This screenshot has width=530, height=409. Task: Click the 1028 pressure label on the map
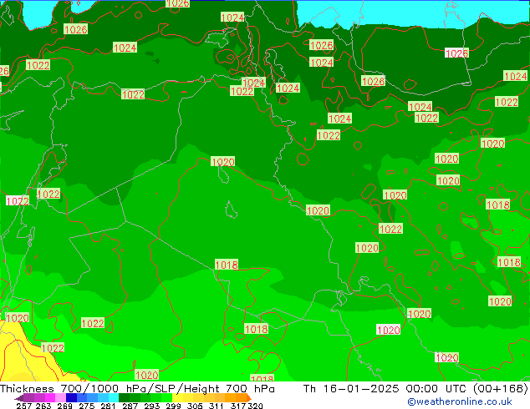pyautogui.click(x=373, y=81)
